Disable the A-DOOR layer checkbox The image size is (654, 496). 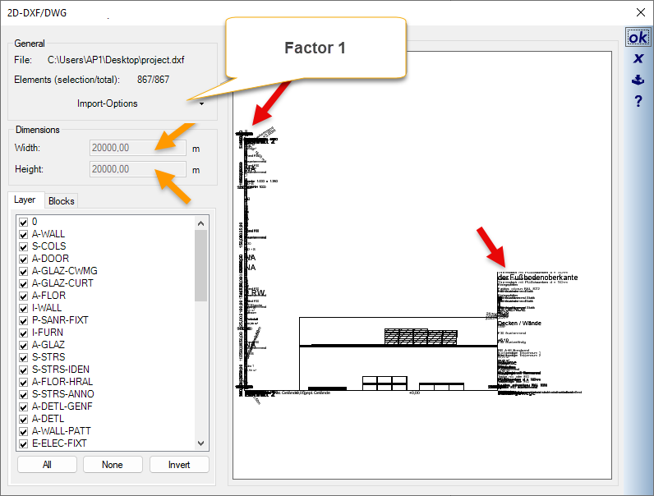coord(23,259)
